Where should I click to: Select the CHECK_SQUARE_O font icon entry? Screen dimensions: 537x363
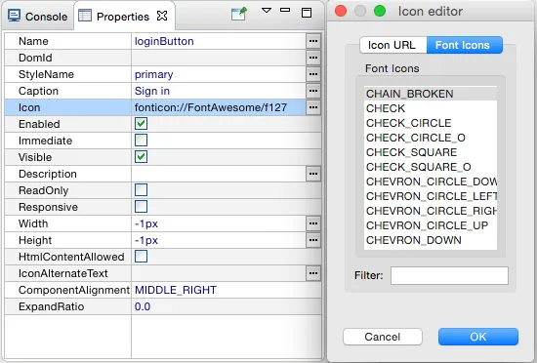click(431, 167)
